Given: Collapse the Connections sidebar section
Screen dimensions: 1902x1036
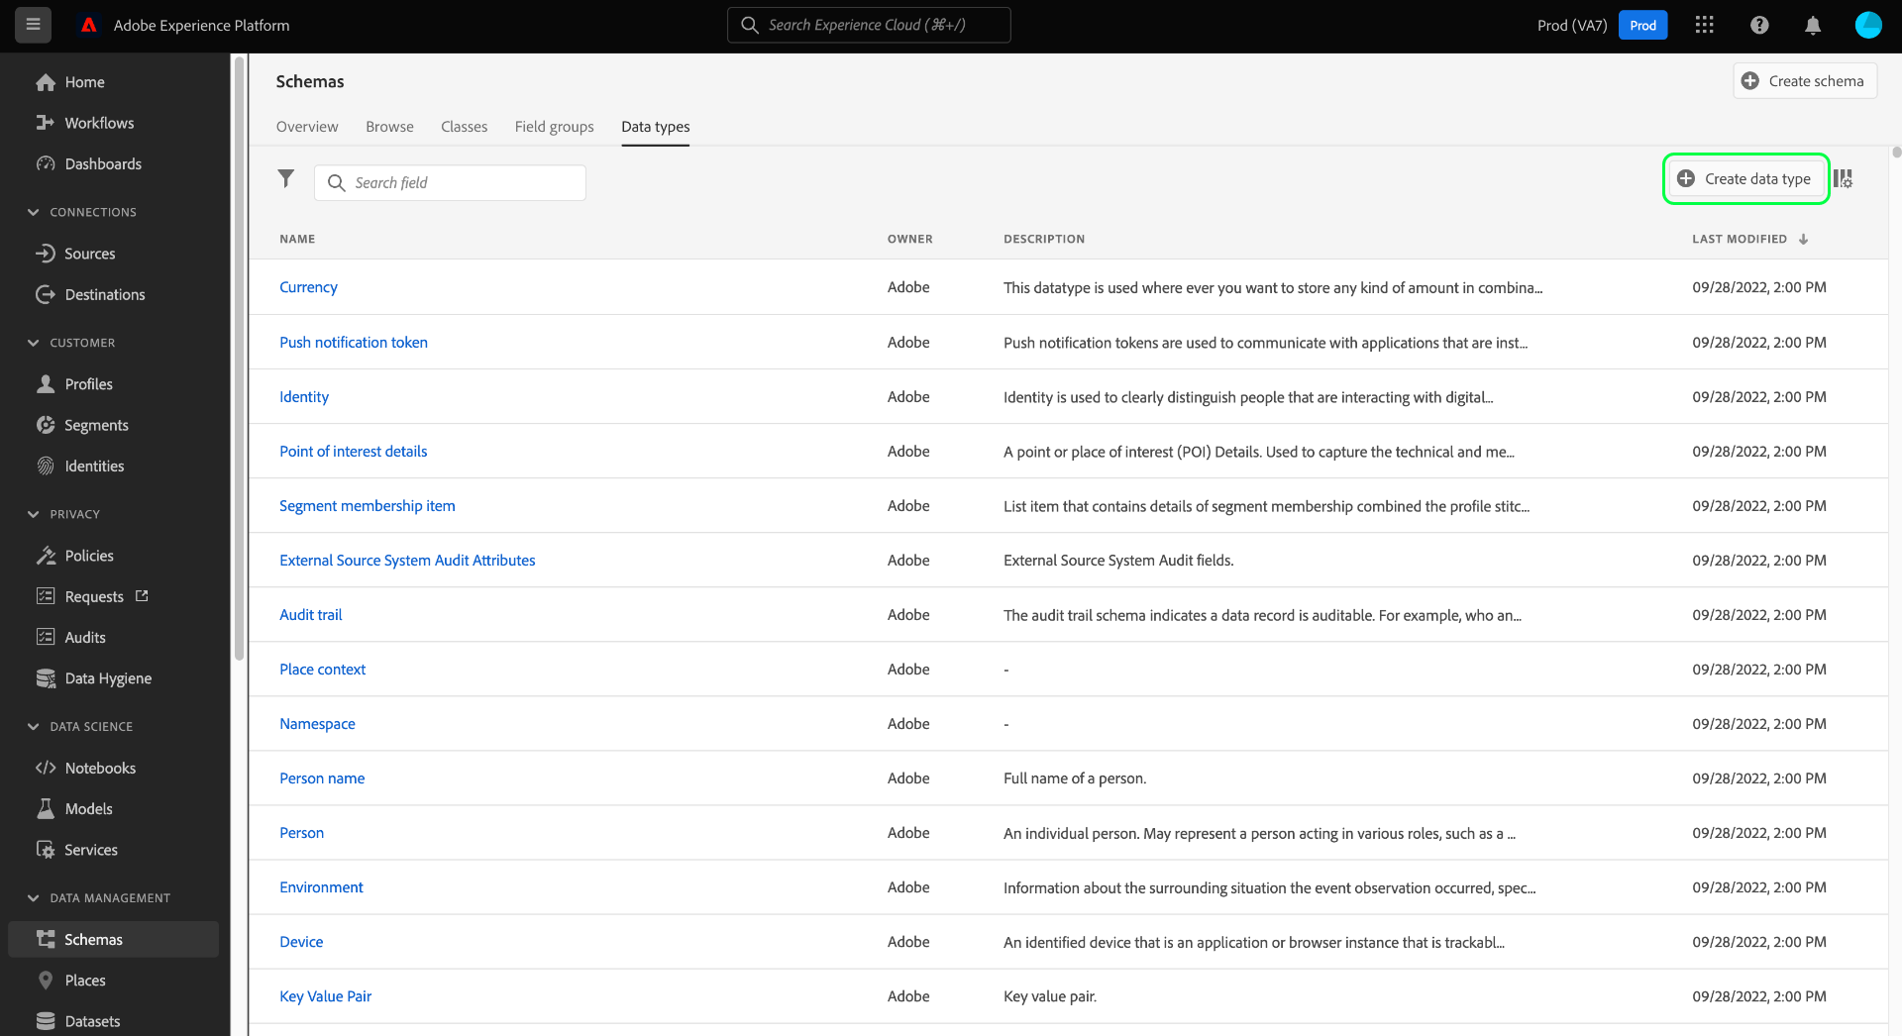Looking at the screenshot, I should point(34,212).
